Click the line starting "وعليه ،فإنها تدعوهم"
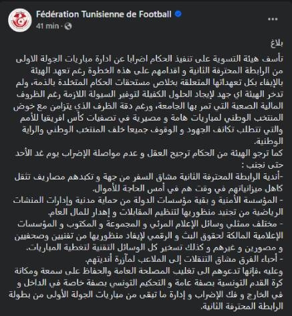Image resolution: width=292 pixels, height=316 pixels. [148, 271]
